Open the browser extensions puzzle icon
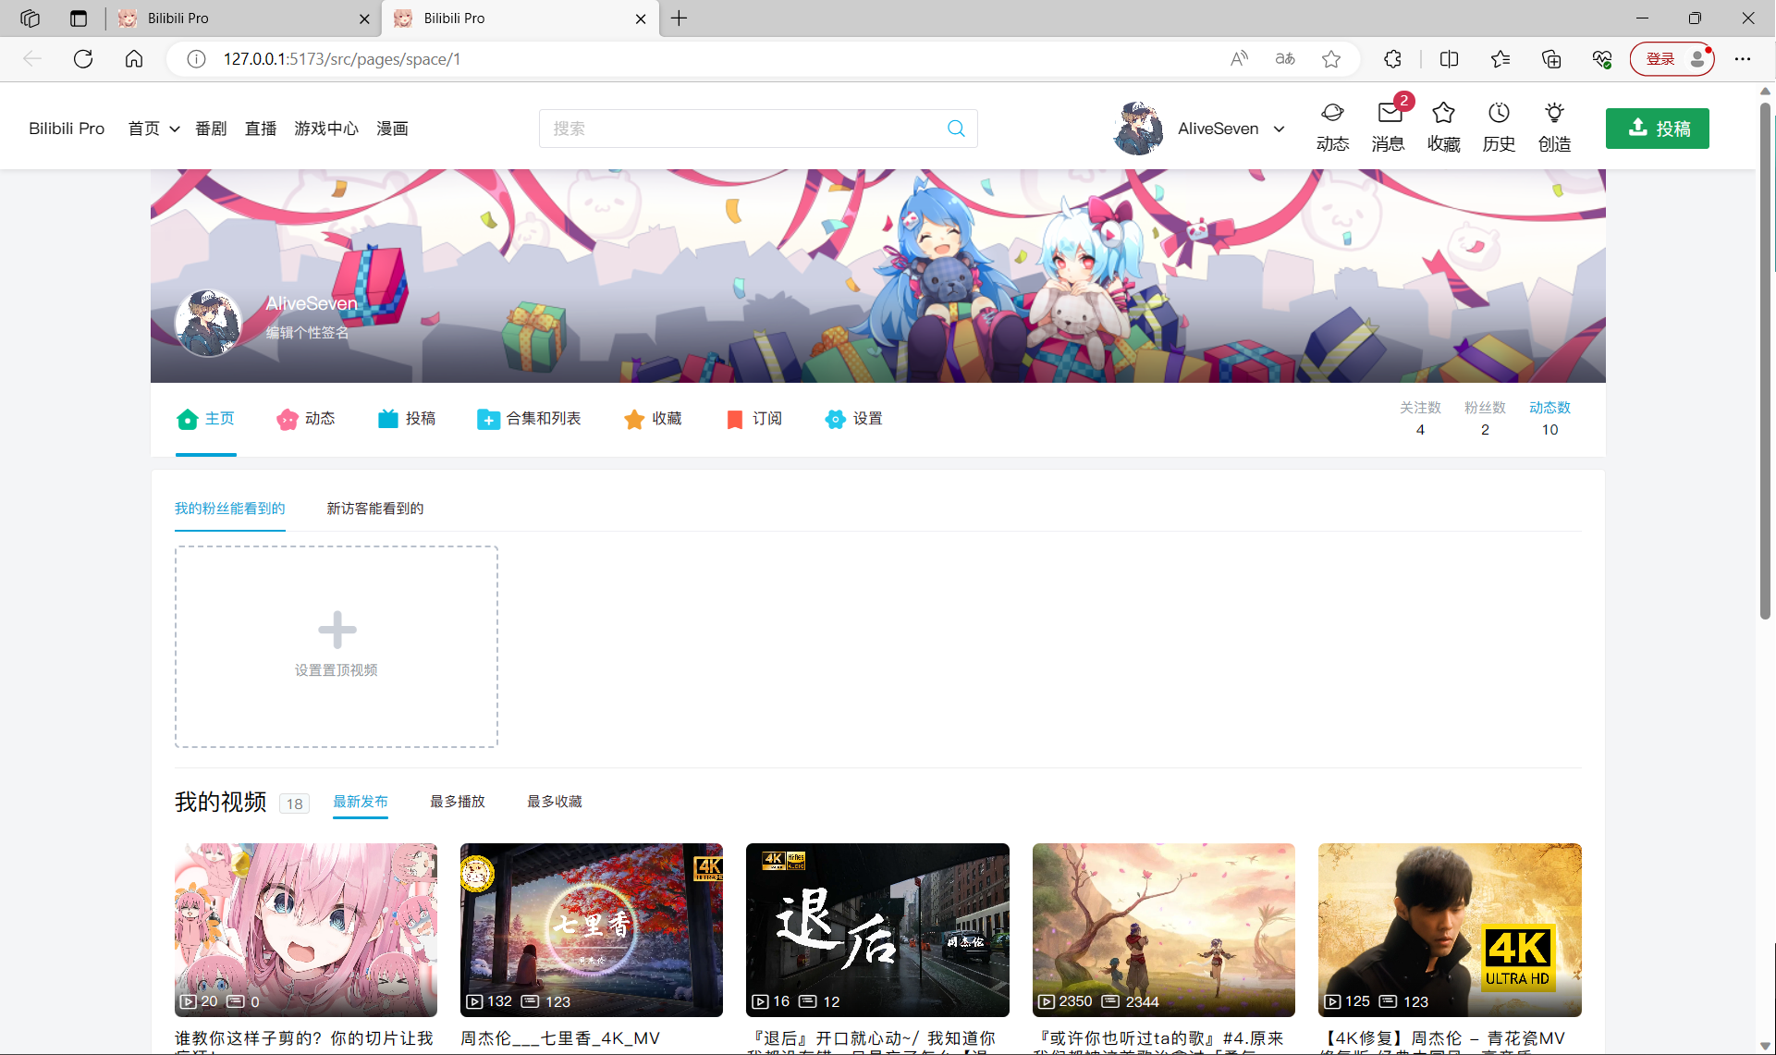The height and width of the screenshot is (1055, 1776). point(1393,59)
